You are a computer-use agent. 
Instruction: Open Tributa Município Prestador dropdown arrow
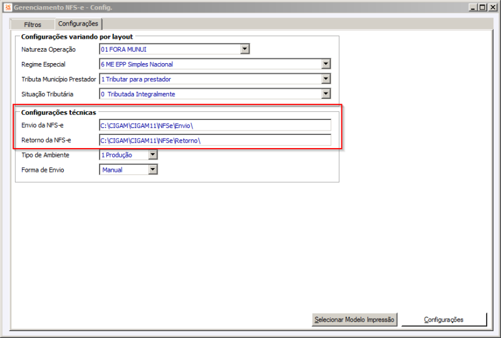(326, 79)
